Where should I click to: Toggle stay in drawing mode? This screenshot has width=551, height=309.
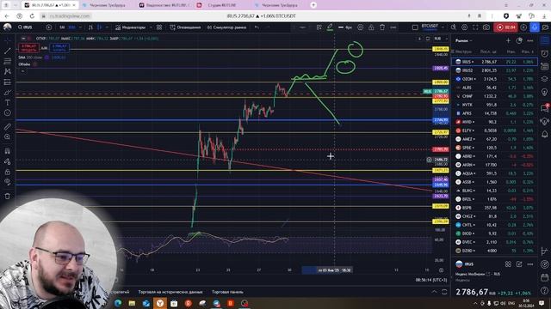pos(8,161)
